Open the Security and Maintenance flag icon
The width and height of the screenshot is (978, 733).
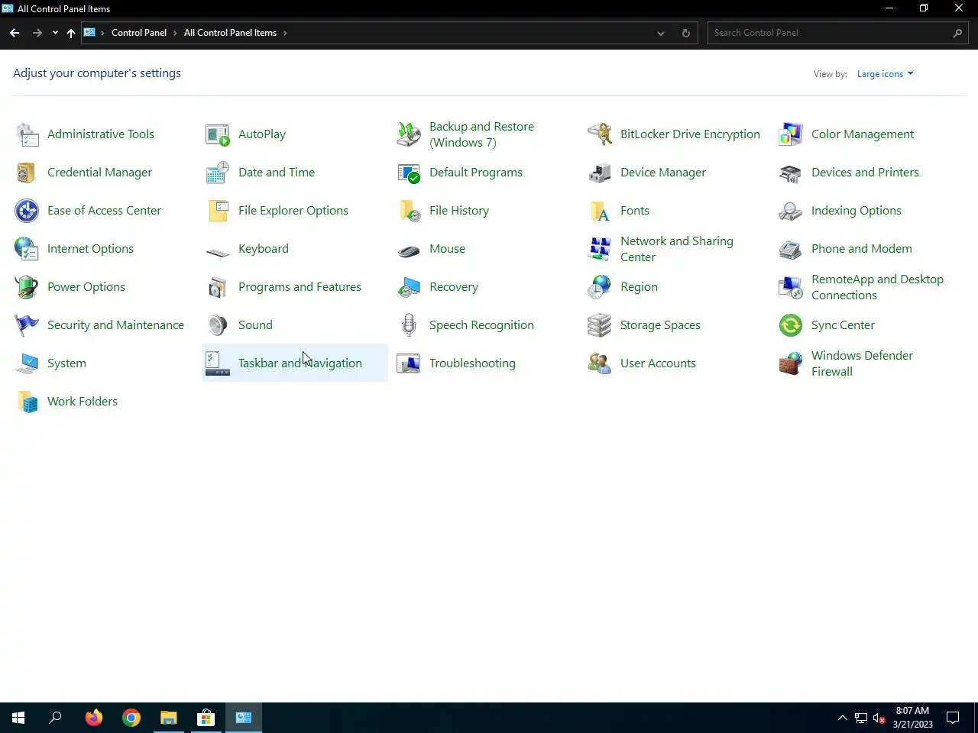coord(27,325)
